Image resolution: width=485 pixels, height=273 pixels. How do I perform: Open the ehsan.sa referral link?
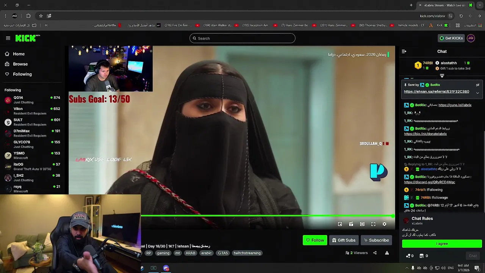436,91
